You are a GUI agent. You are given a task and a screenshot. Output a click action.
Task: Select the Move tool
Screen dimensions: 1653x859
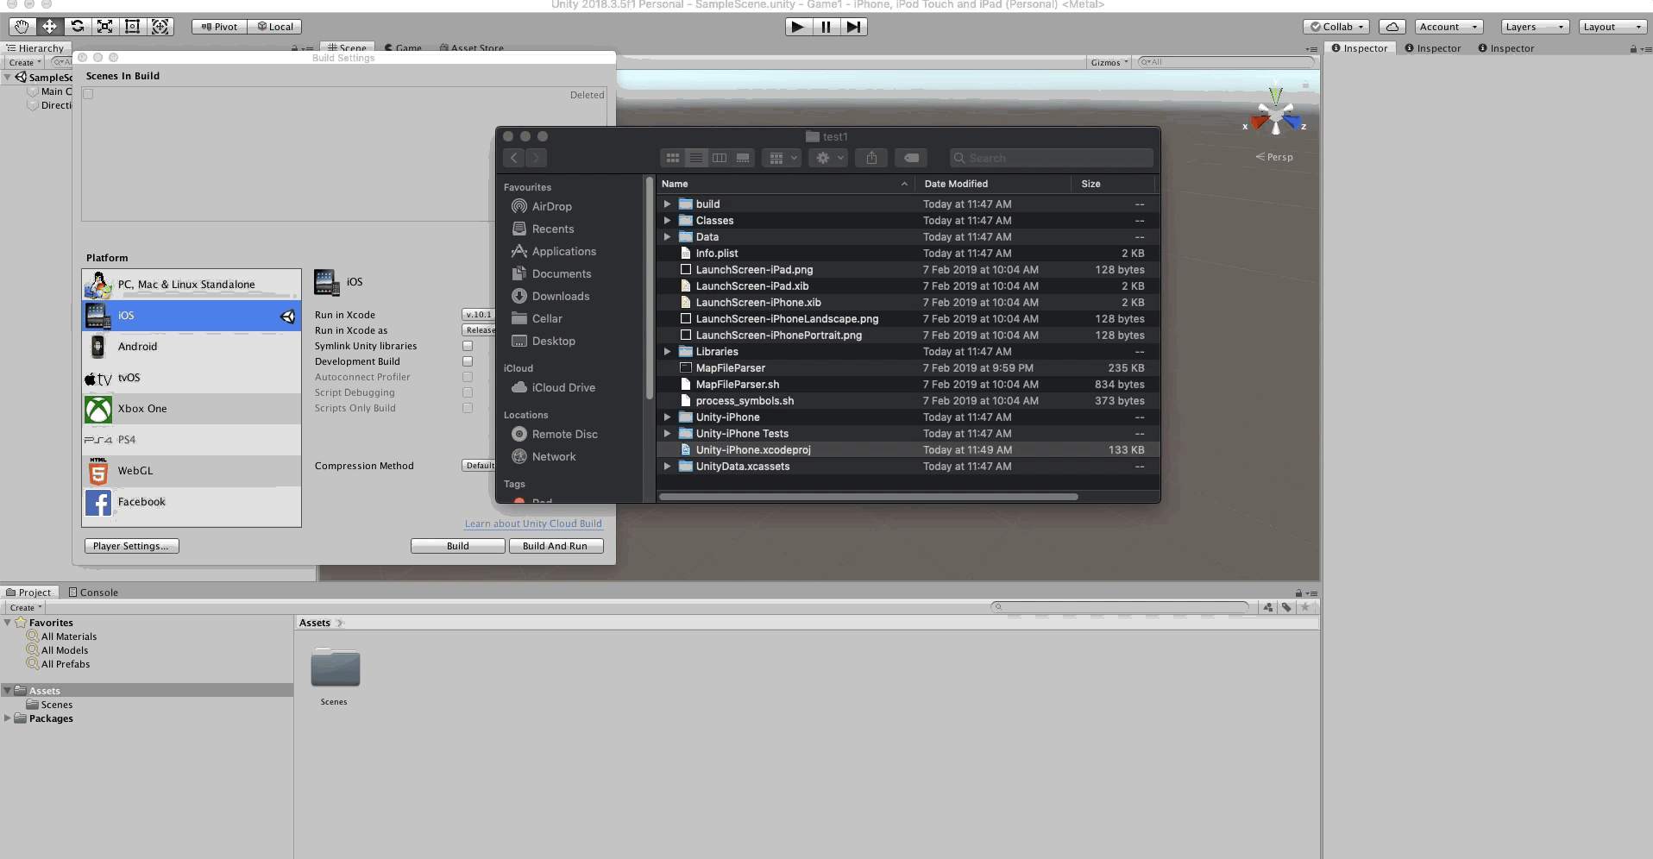[49, 26]
